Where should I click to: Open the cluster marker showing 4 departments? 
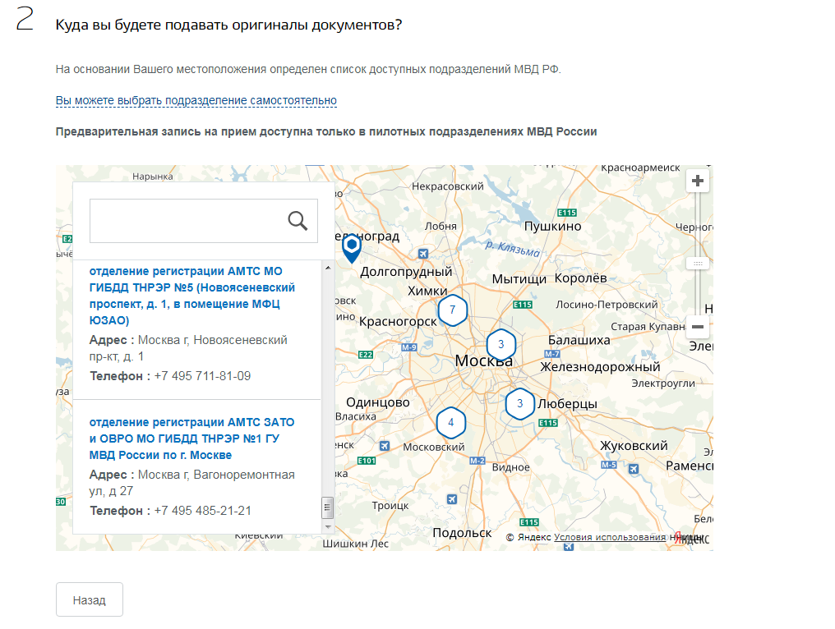(x=450, y=423)
